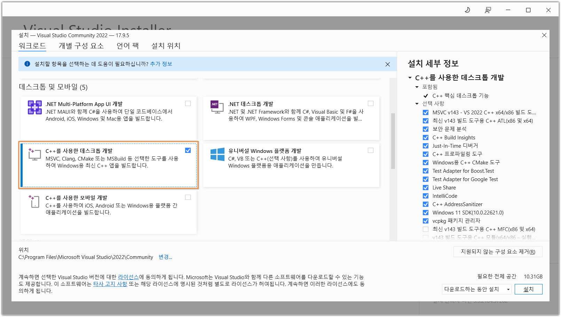The height and width of the screenshot is (317, 561).
Task: Switch to the Language packs tab
Action: pos(128,46)
